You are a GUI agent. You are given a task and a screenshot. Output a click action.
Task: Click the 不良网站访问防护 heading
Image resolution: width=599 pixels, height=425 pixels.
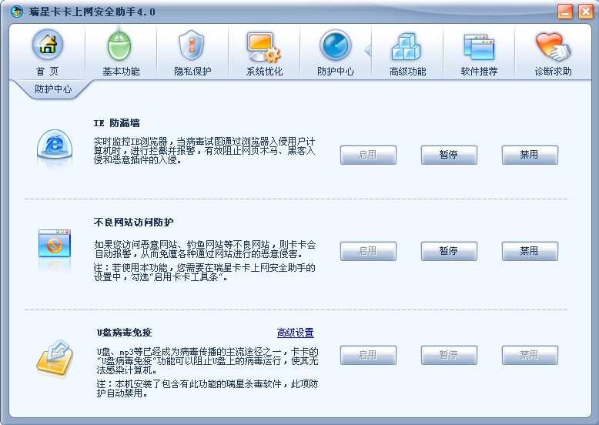(133, 222)
